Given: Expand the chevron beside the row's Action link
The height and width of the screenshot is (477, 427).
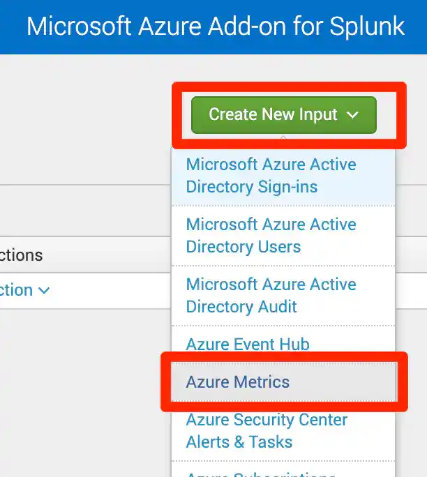Looking at the screenshot, I should point(44,291).
